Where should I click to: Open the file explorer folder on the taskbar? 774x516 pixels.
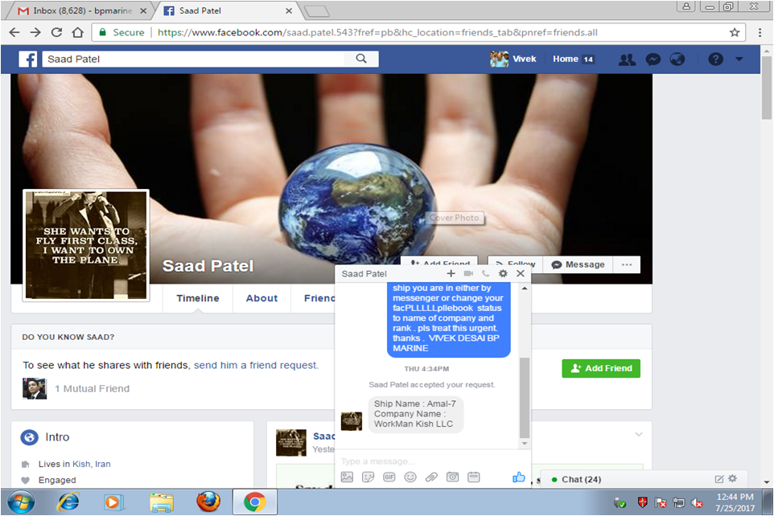point(162,502)
